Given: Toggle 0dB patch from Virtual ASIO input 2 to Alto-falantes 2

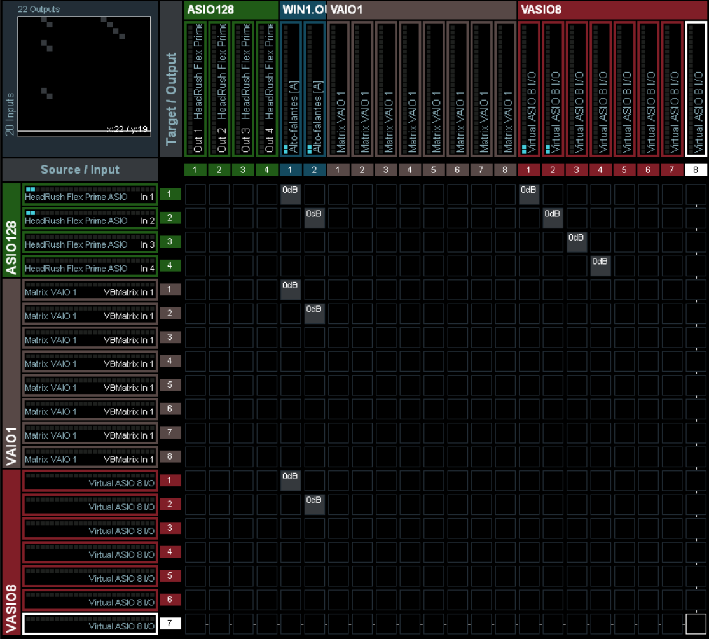Looking at the screenshot, I should pos(314,504).
